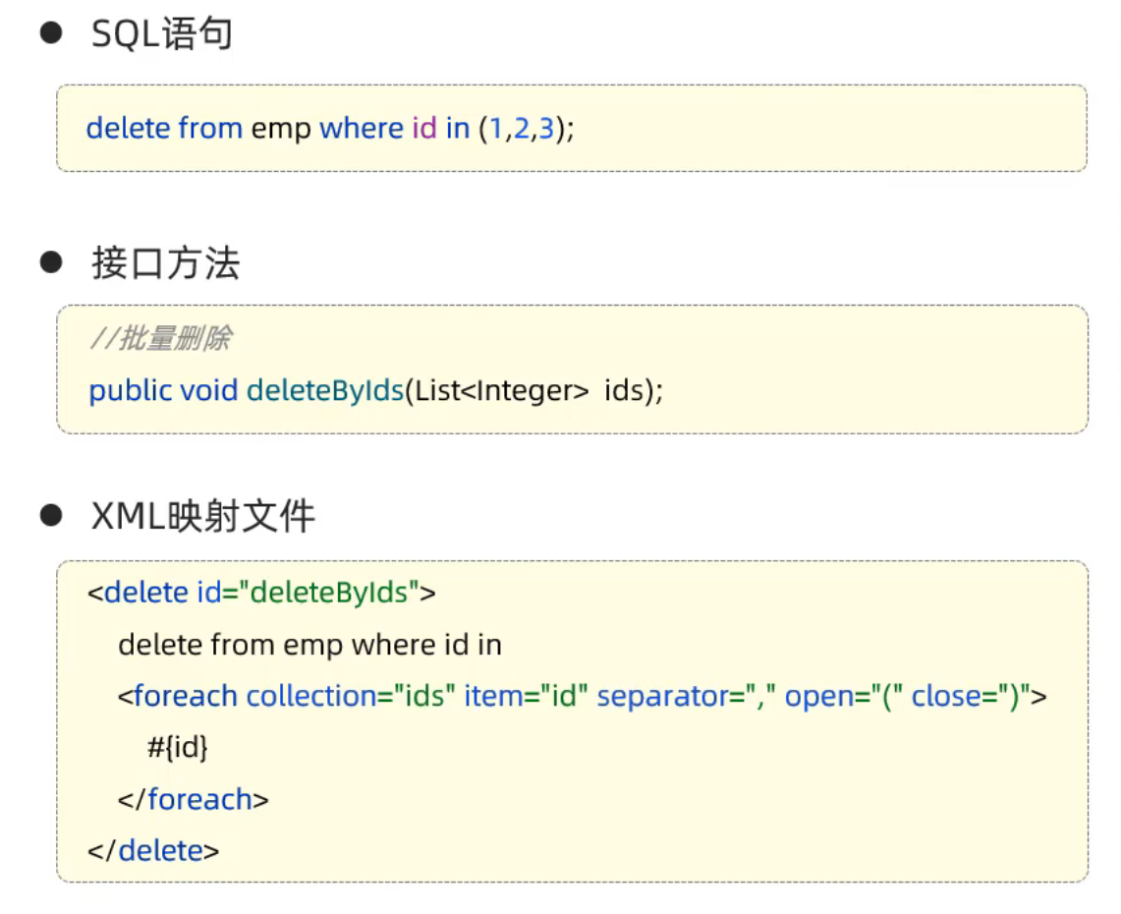Click the collection="ids" attribute

pyautogui.click(x=351, y=697)
